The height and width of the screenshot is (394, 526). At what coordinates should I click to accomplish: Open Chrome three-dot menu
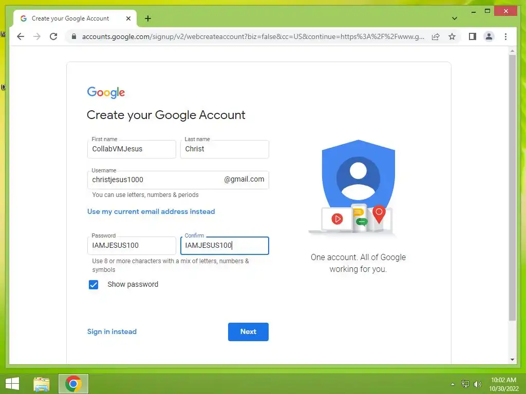coord(505,36)
